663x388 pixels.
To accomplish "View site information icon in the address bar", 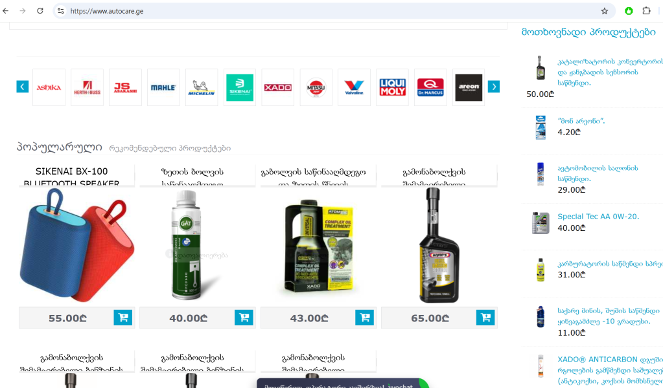I will [x=61, y=11].
